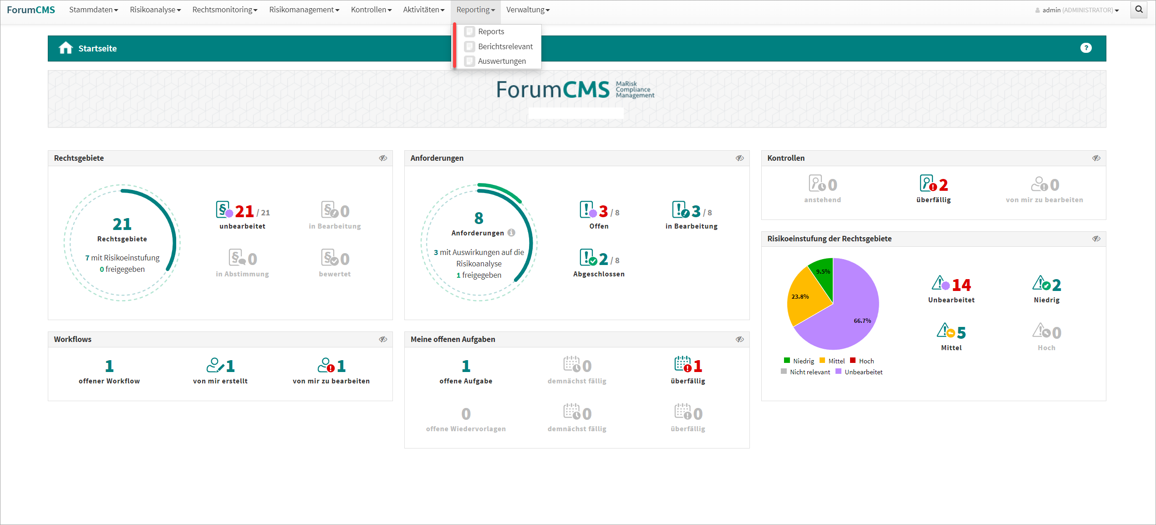Click the ForumCMS brand link
This screenshot has width=1156, height=525.
[x=31, y=10]
